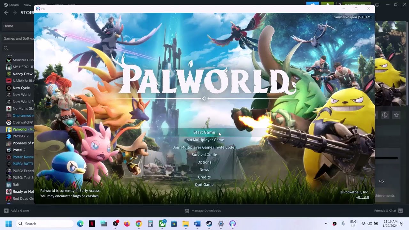Click the favorite star icon in Steam
409x230 pixels.
[x=396, y=115]
